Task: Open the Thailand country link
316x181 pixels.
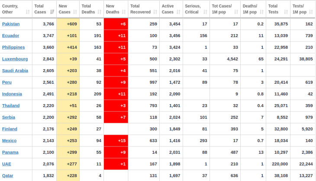Action: 11,105
